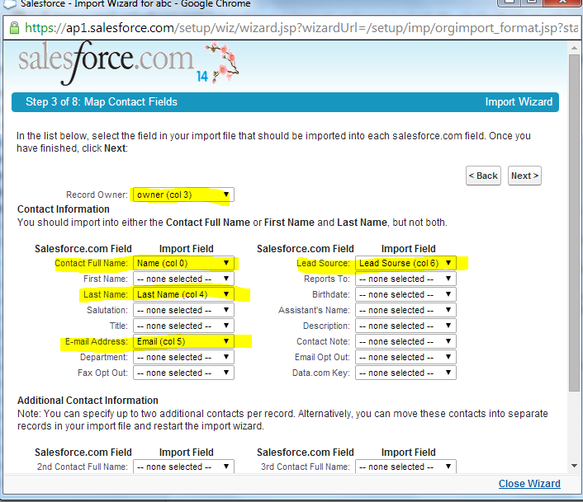Open the Last Name dropdown

tap(183, 294)
